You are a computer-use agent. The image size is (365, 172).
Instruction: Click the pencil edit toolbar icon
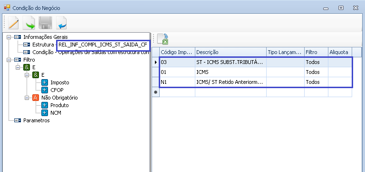tap(13, 23)
